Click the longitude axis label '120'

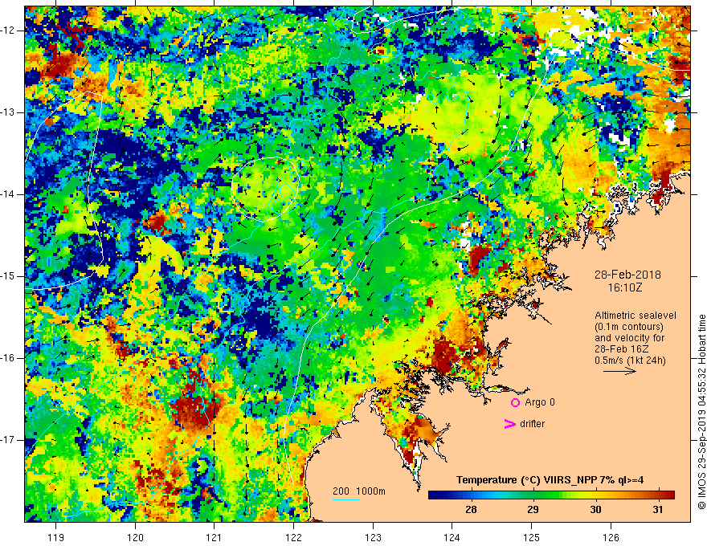(135, 537)
